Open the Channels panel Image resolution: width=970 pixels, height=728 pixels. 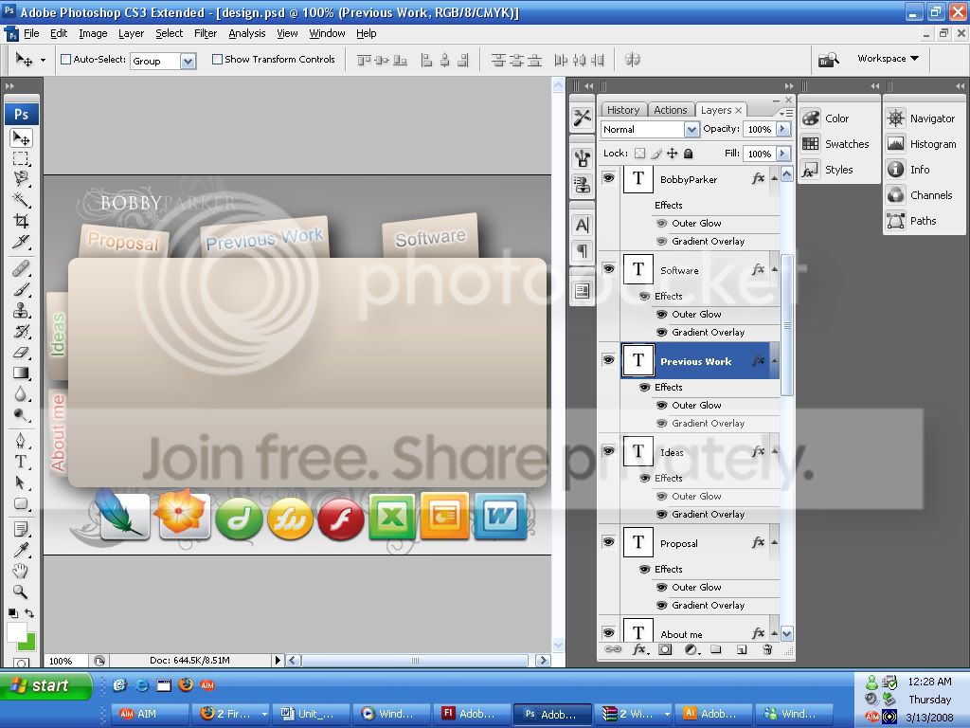pos(920,195)
